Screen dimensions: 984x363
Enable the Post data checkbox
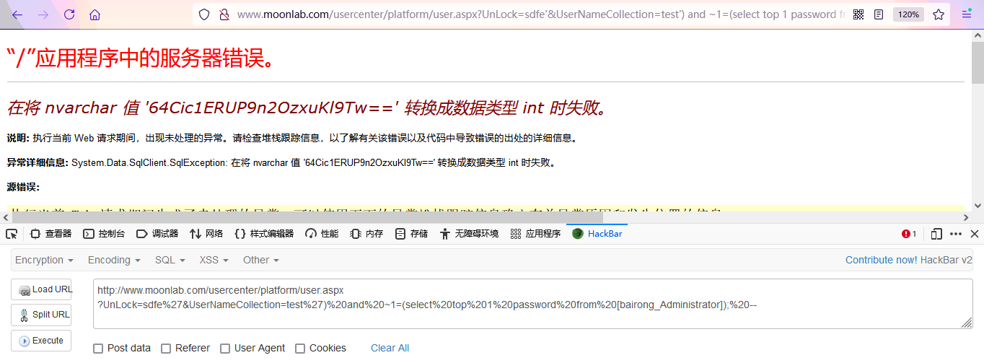click(98, 349)
